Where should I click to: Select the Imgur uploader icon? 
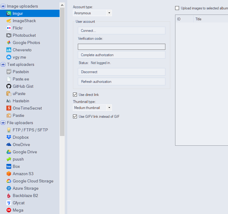click(x=9, y=13)
